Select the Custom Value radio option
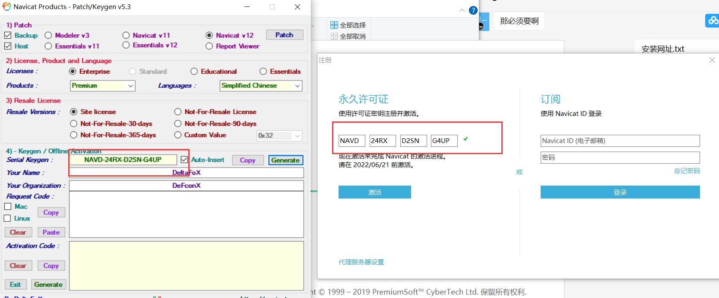 [178, 135]
